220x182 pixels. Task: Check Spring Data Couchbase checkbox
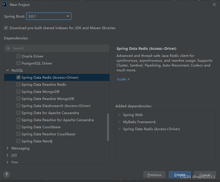pos(18,127)
